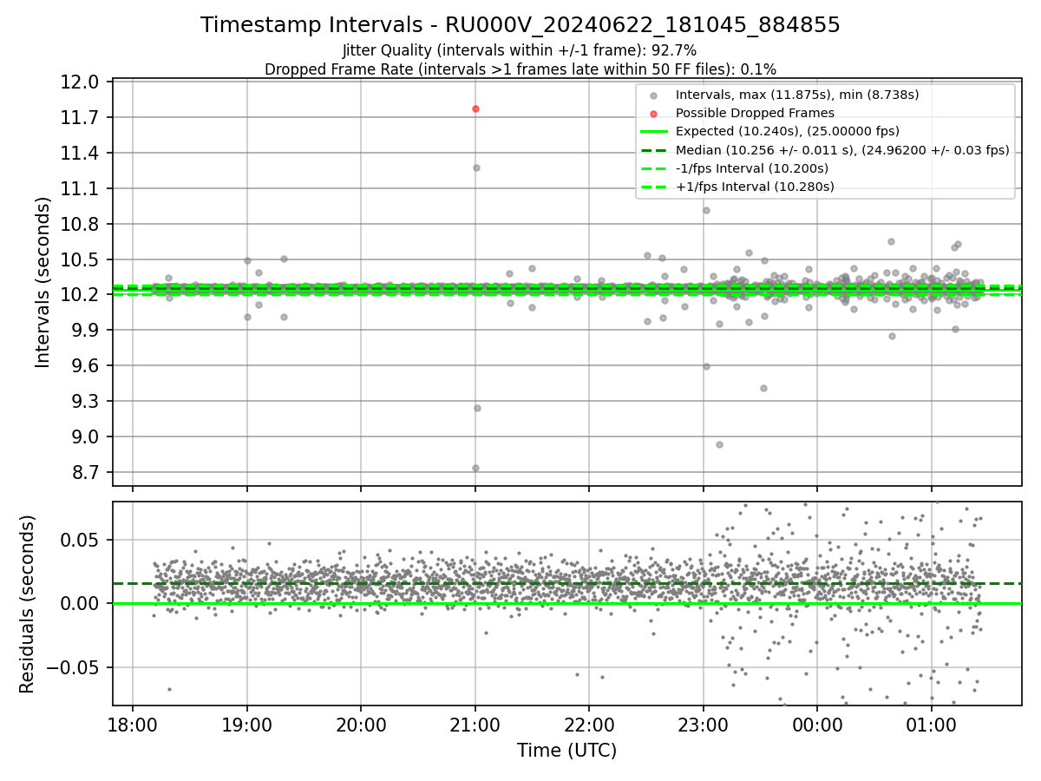
Task: Click the lowest gray point near 8.7 at 21:00
Action: coord(475,468)
